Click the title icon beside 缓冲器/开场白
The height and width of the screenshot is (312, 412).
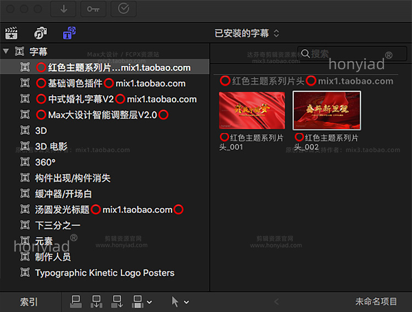[25, 193]
